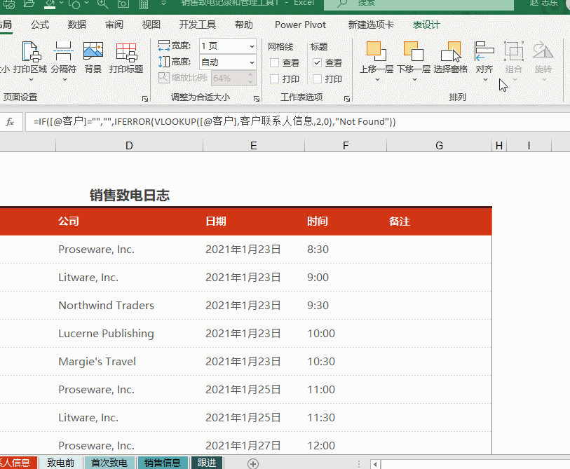Click the Background (背景) icon
The width and height of the screenshot is (570, 469).
93,51
